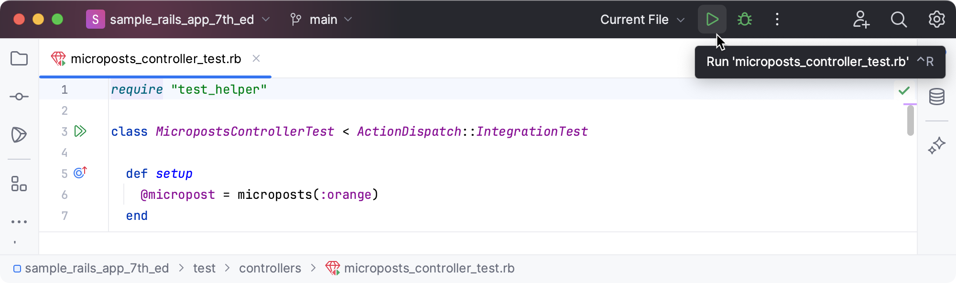Viewport: 956px width, 283px height.
Task: Open the add collaborator (Code With Me) menu
Action: click(861, 20)
